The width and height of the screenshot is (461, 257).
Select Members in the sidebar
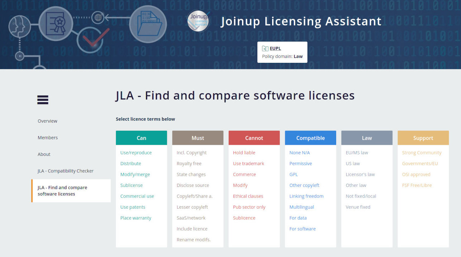point(48,138)
